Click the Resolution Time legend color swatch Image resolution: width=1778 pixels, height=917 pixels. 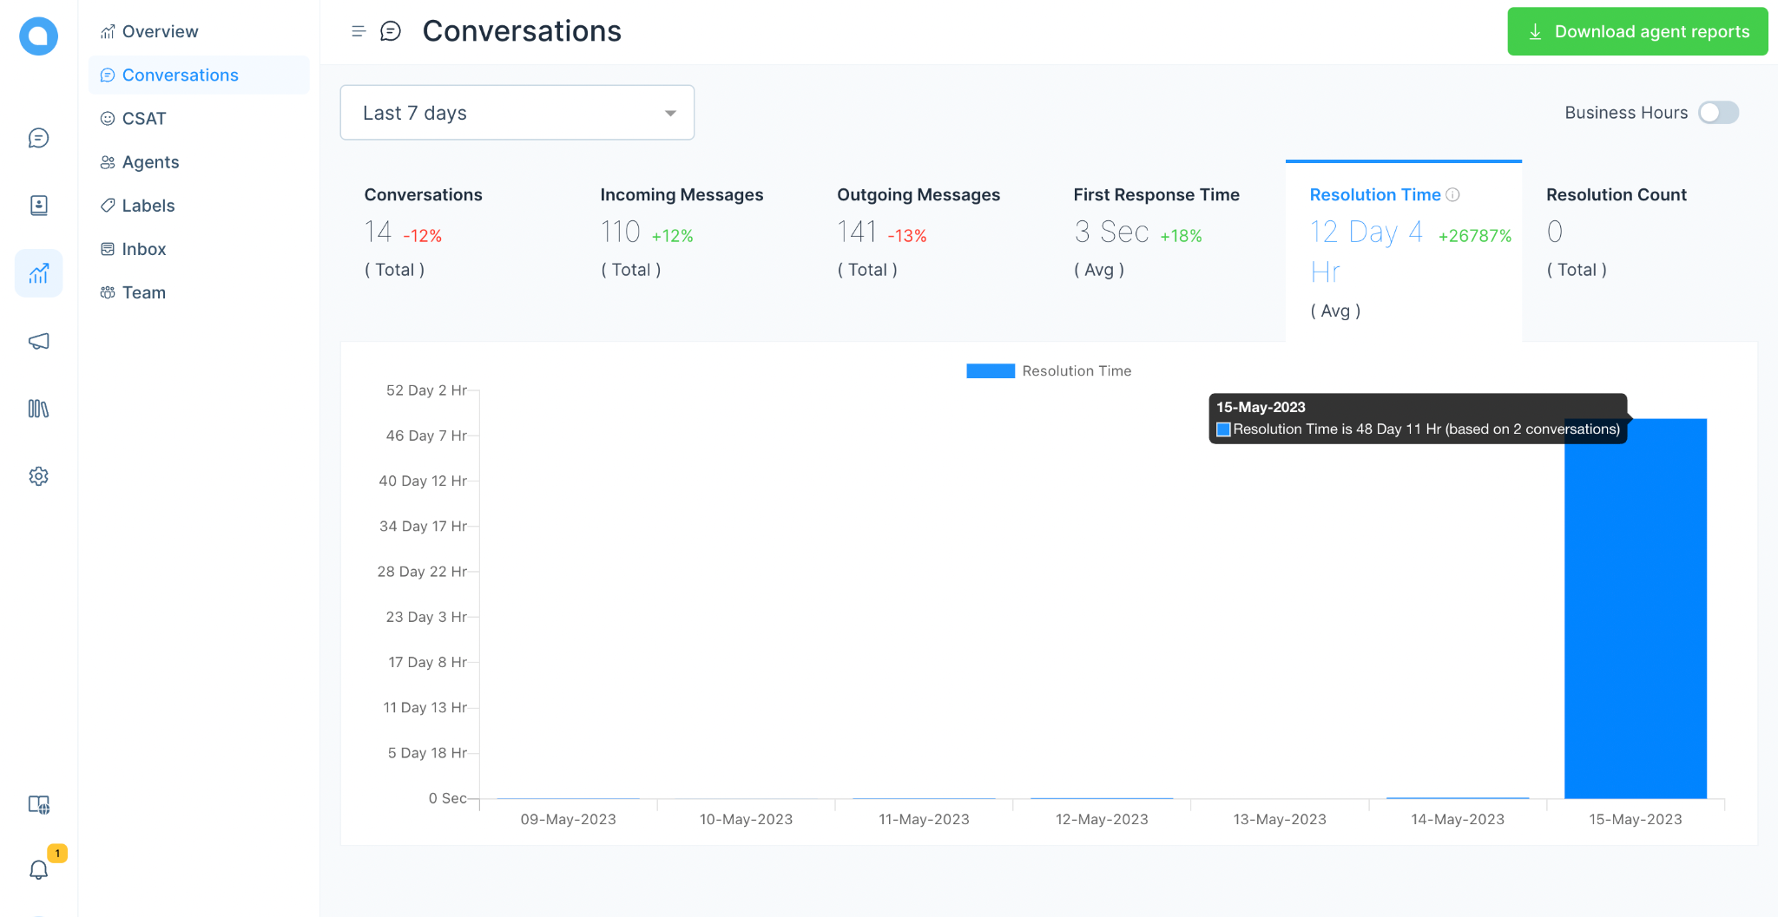(x=991, y=371)
